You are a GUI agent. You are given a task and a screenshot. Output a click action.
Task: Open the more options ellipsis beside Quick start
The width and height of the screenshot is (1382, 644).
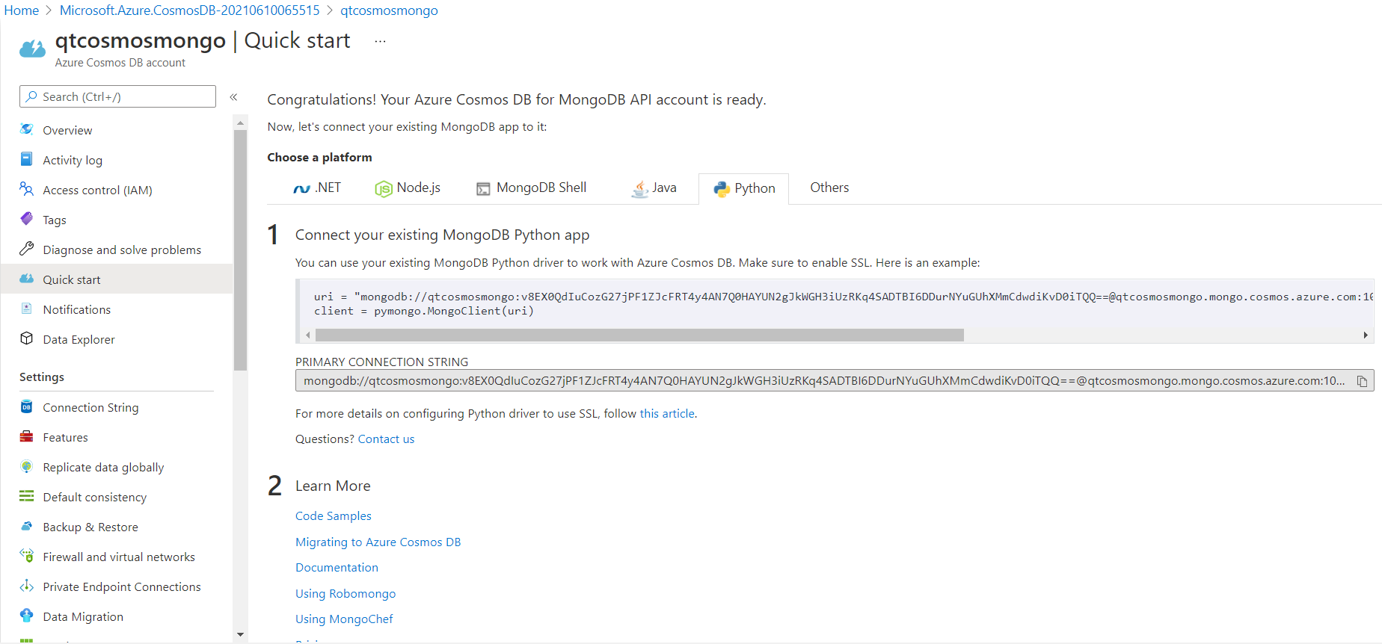pos(380,41)
